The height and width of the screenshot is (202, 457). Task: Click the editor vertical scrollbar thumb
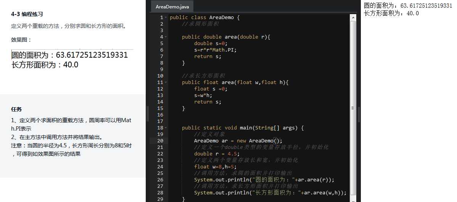[353, 108]
